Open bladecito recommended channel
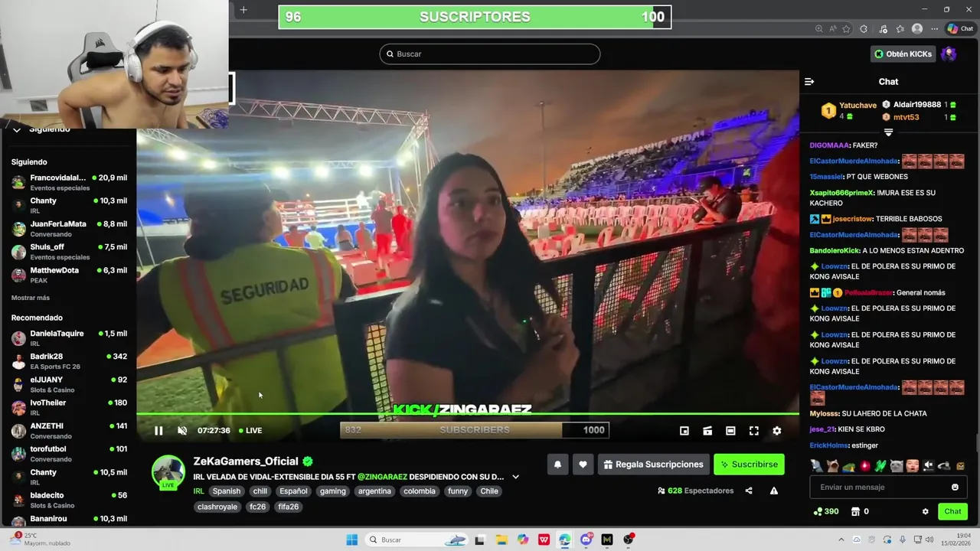The width and height of the screenshot is (980, 551). (x=69, y=500)
